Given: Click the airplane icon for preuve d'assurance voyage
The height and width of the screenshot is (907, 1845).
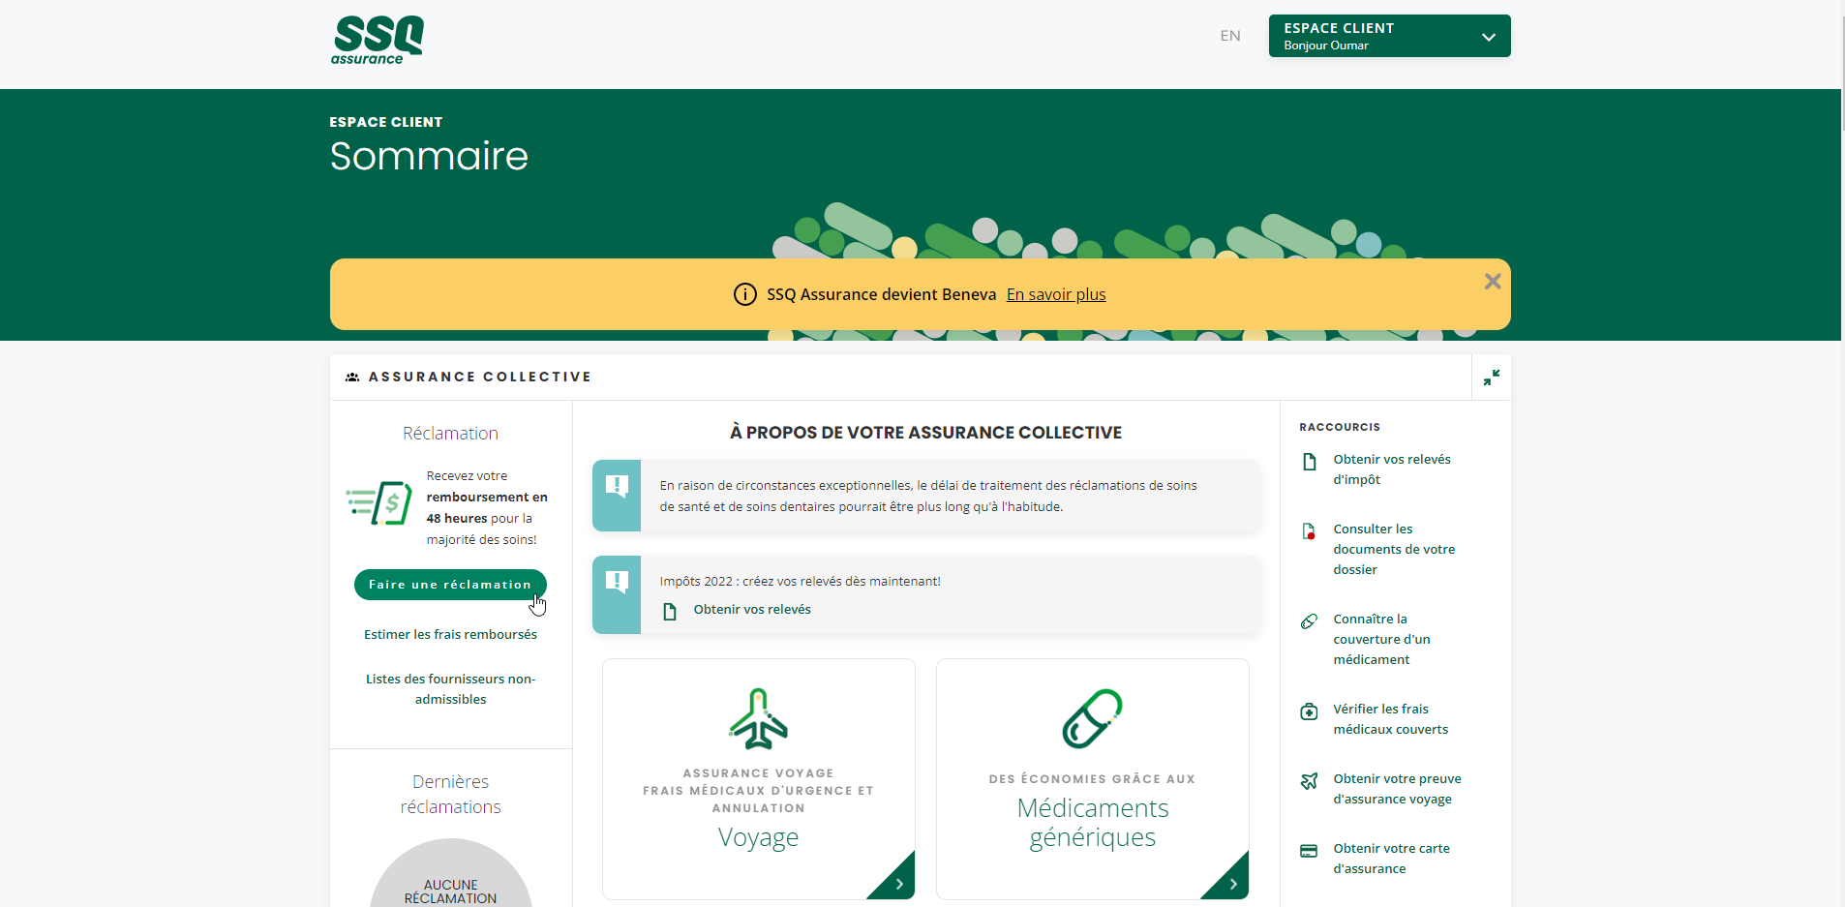Looking at the screenshot, I should [1310, 781].
